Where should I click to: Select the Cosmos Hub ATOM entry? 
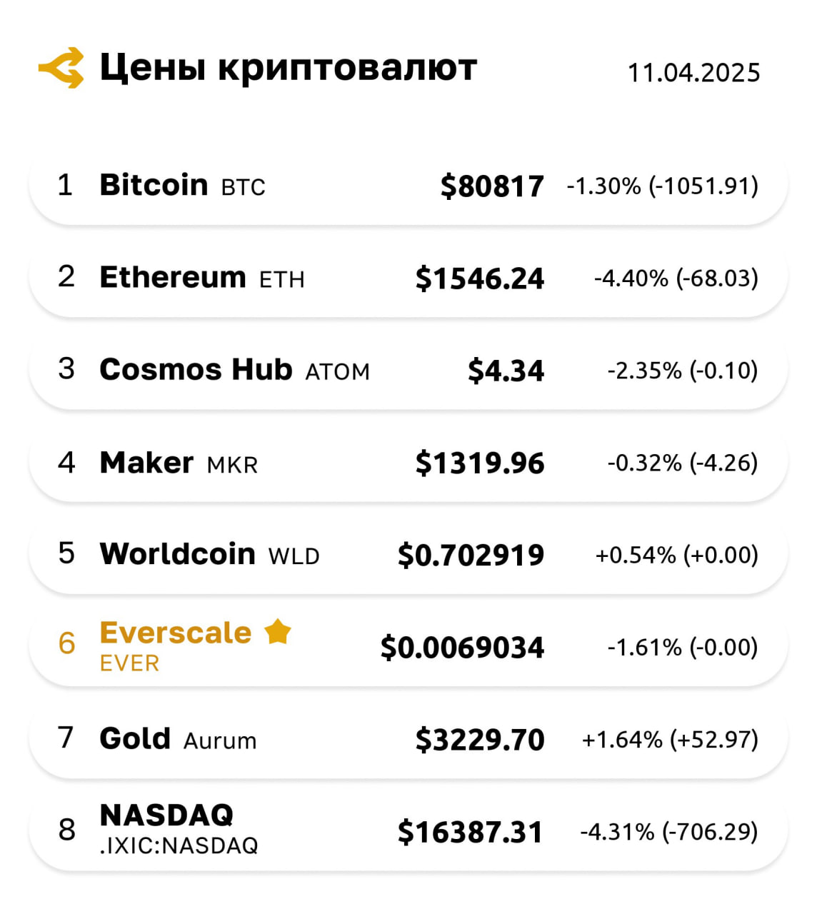408,370
